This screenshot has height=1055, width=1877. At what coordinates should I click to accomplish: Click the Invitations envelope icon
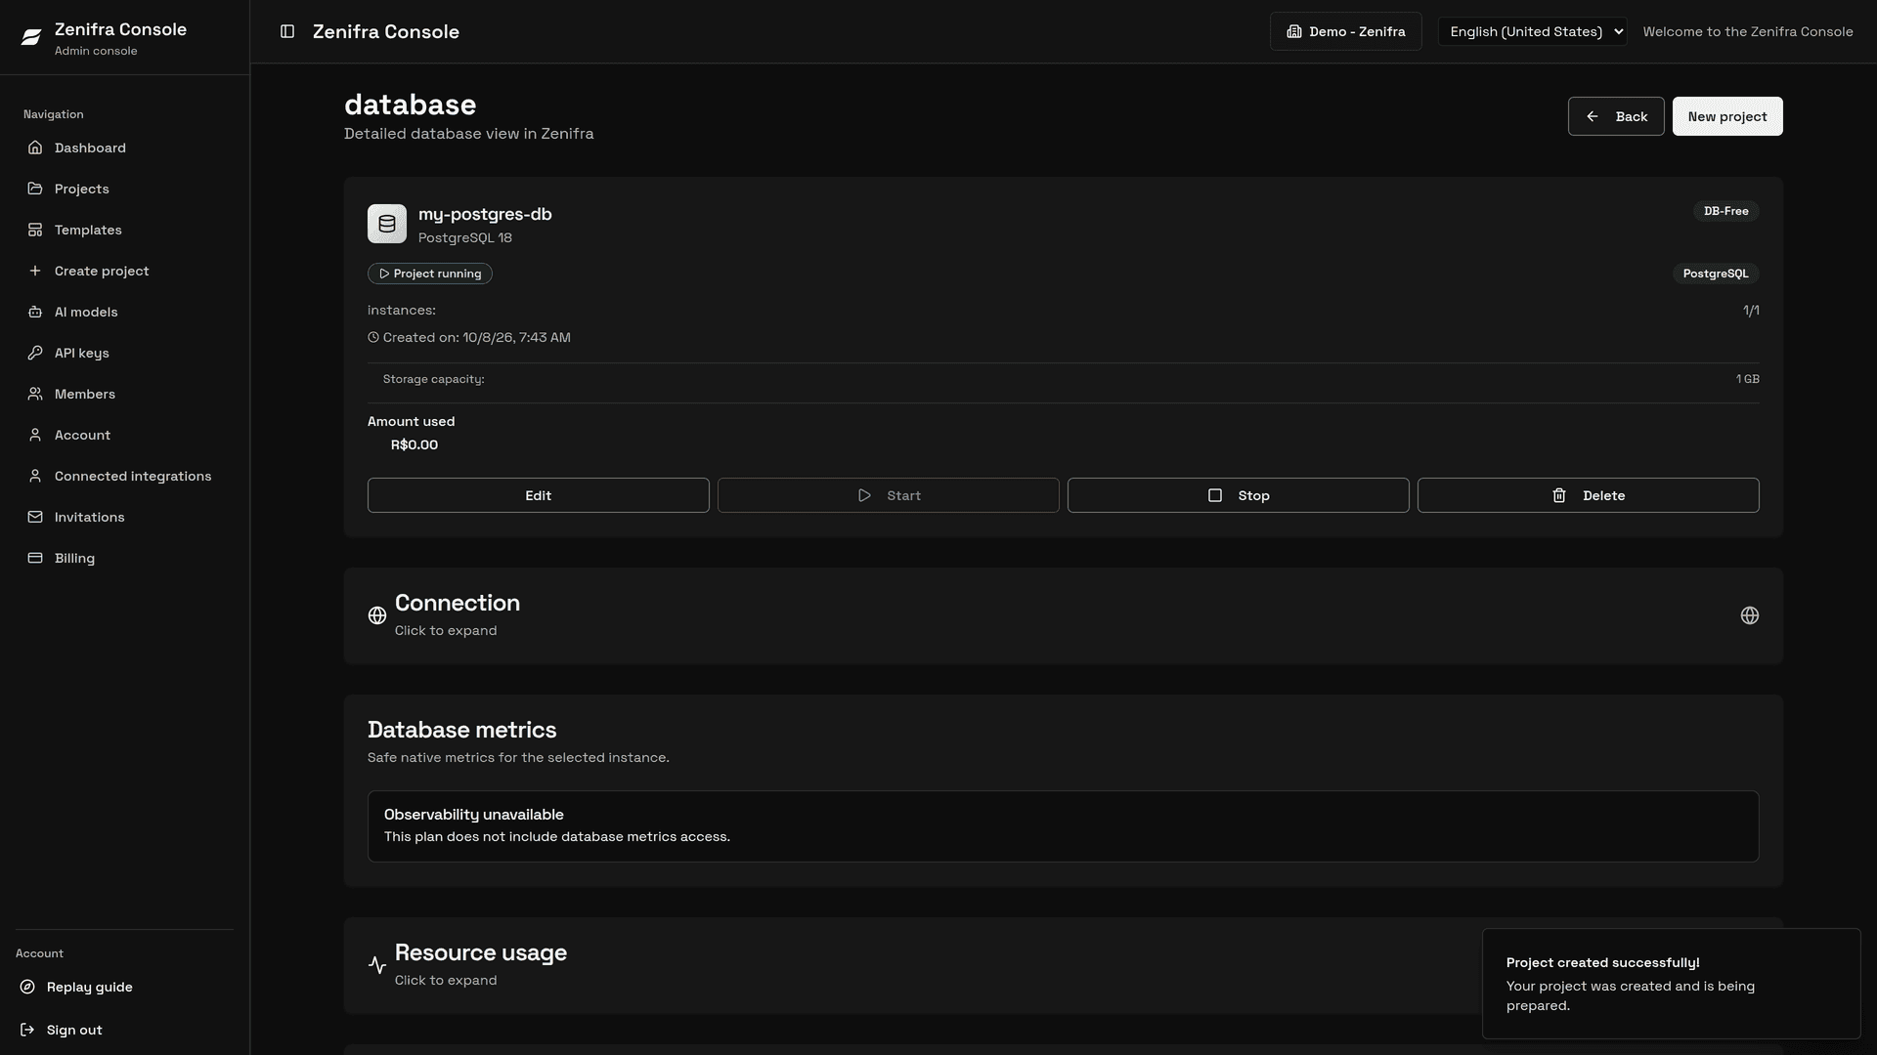(x=35, y=517)
